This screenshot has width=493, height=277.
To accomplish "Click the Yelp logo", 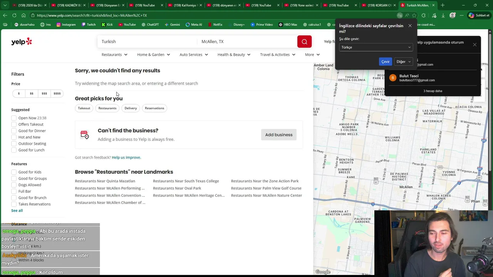I will (22, 42).
